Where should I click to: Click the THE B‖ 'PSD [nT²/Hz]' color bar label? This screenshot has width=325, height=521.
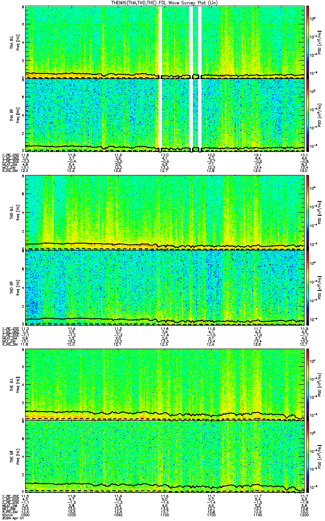(319, 457)
